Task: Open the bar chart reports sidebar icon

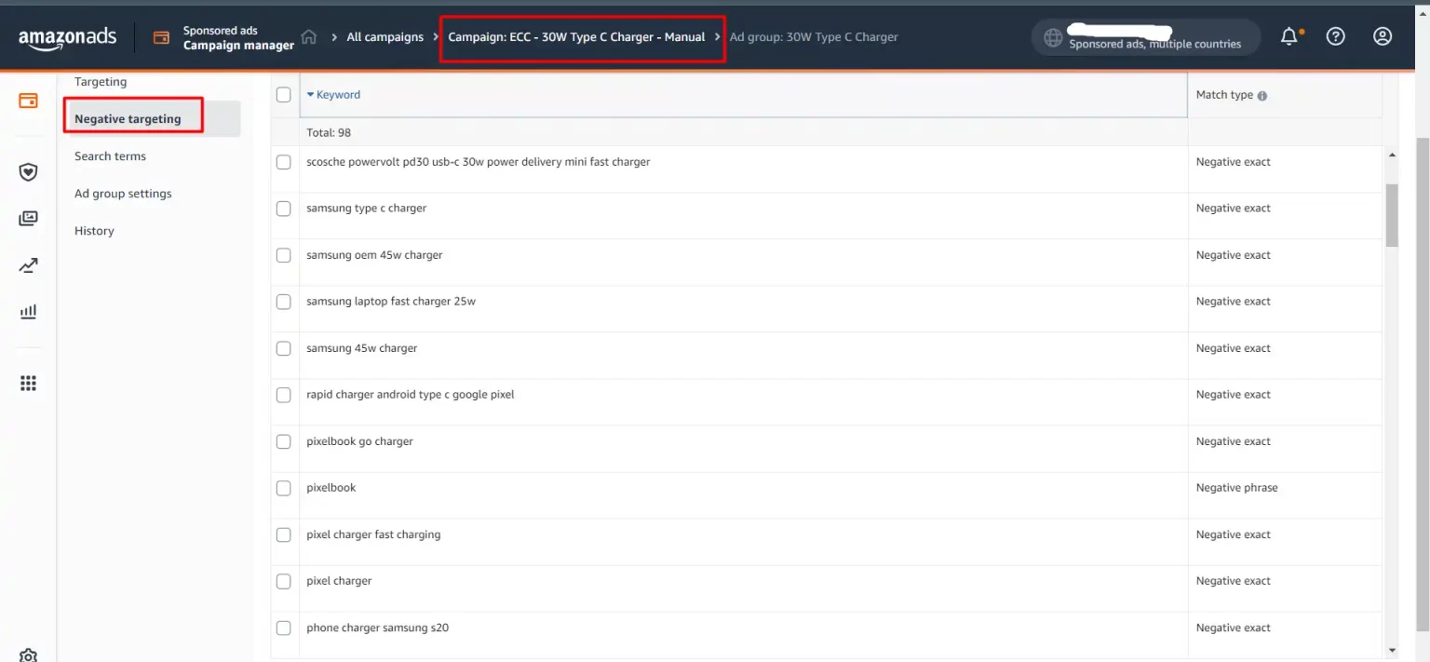Action: point(28,312)
